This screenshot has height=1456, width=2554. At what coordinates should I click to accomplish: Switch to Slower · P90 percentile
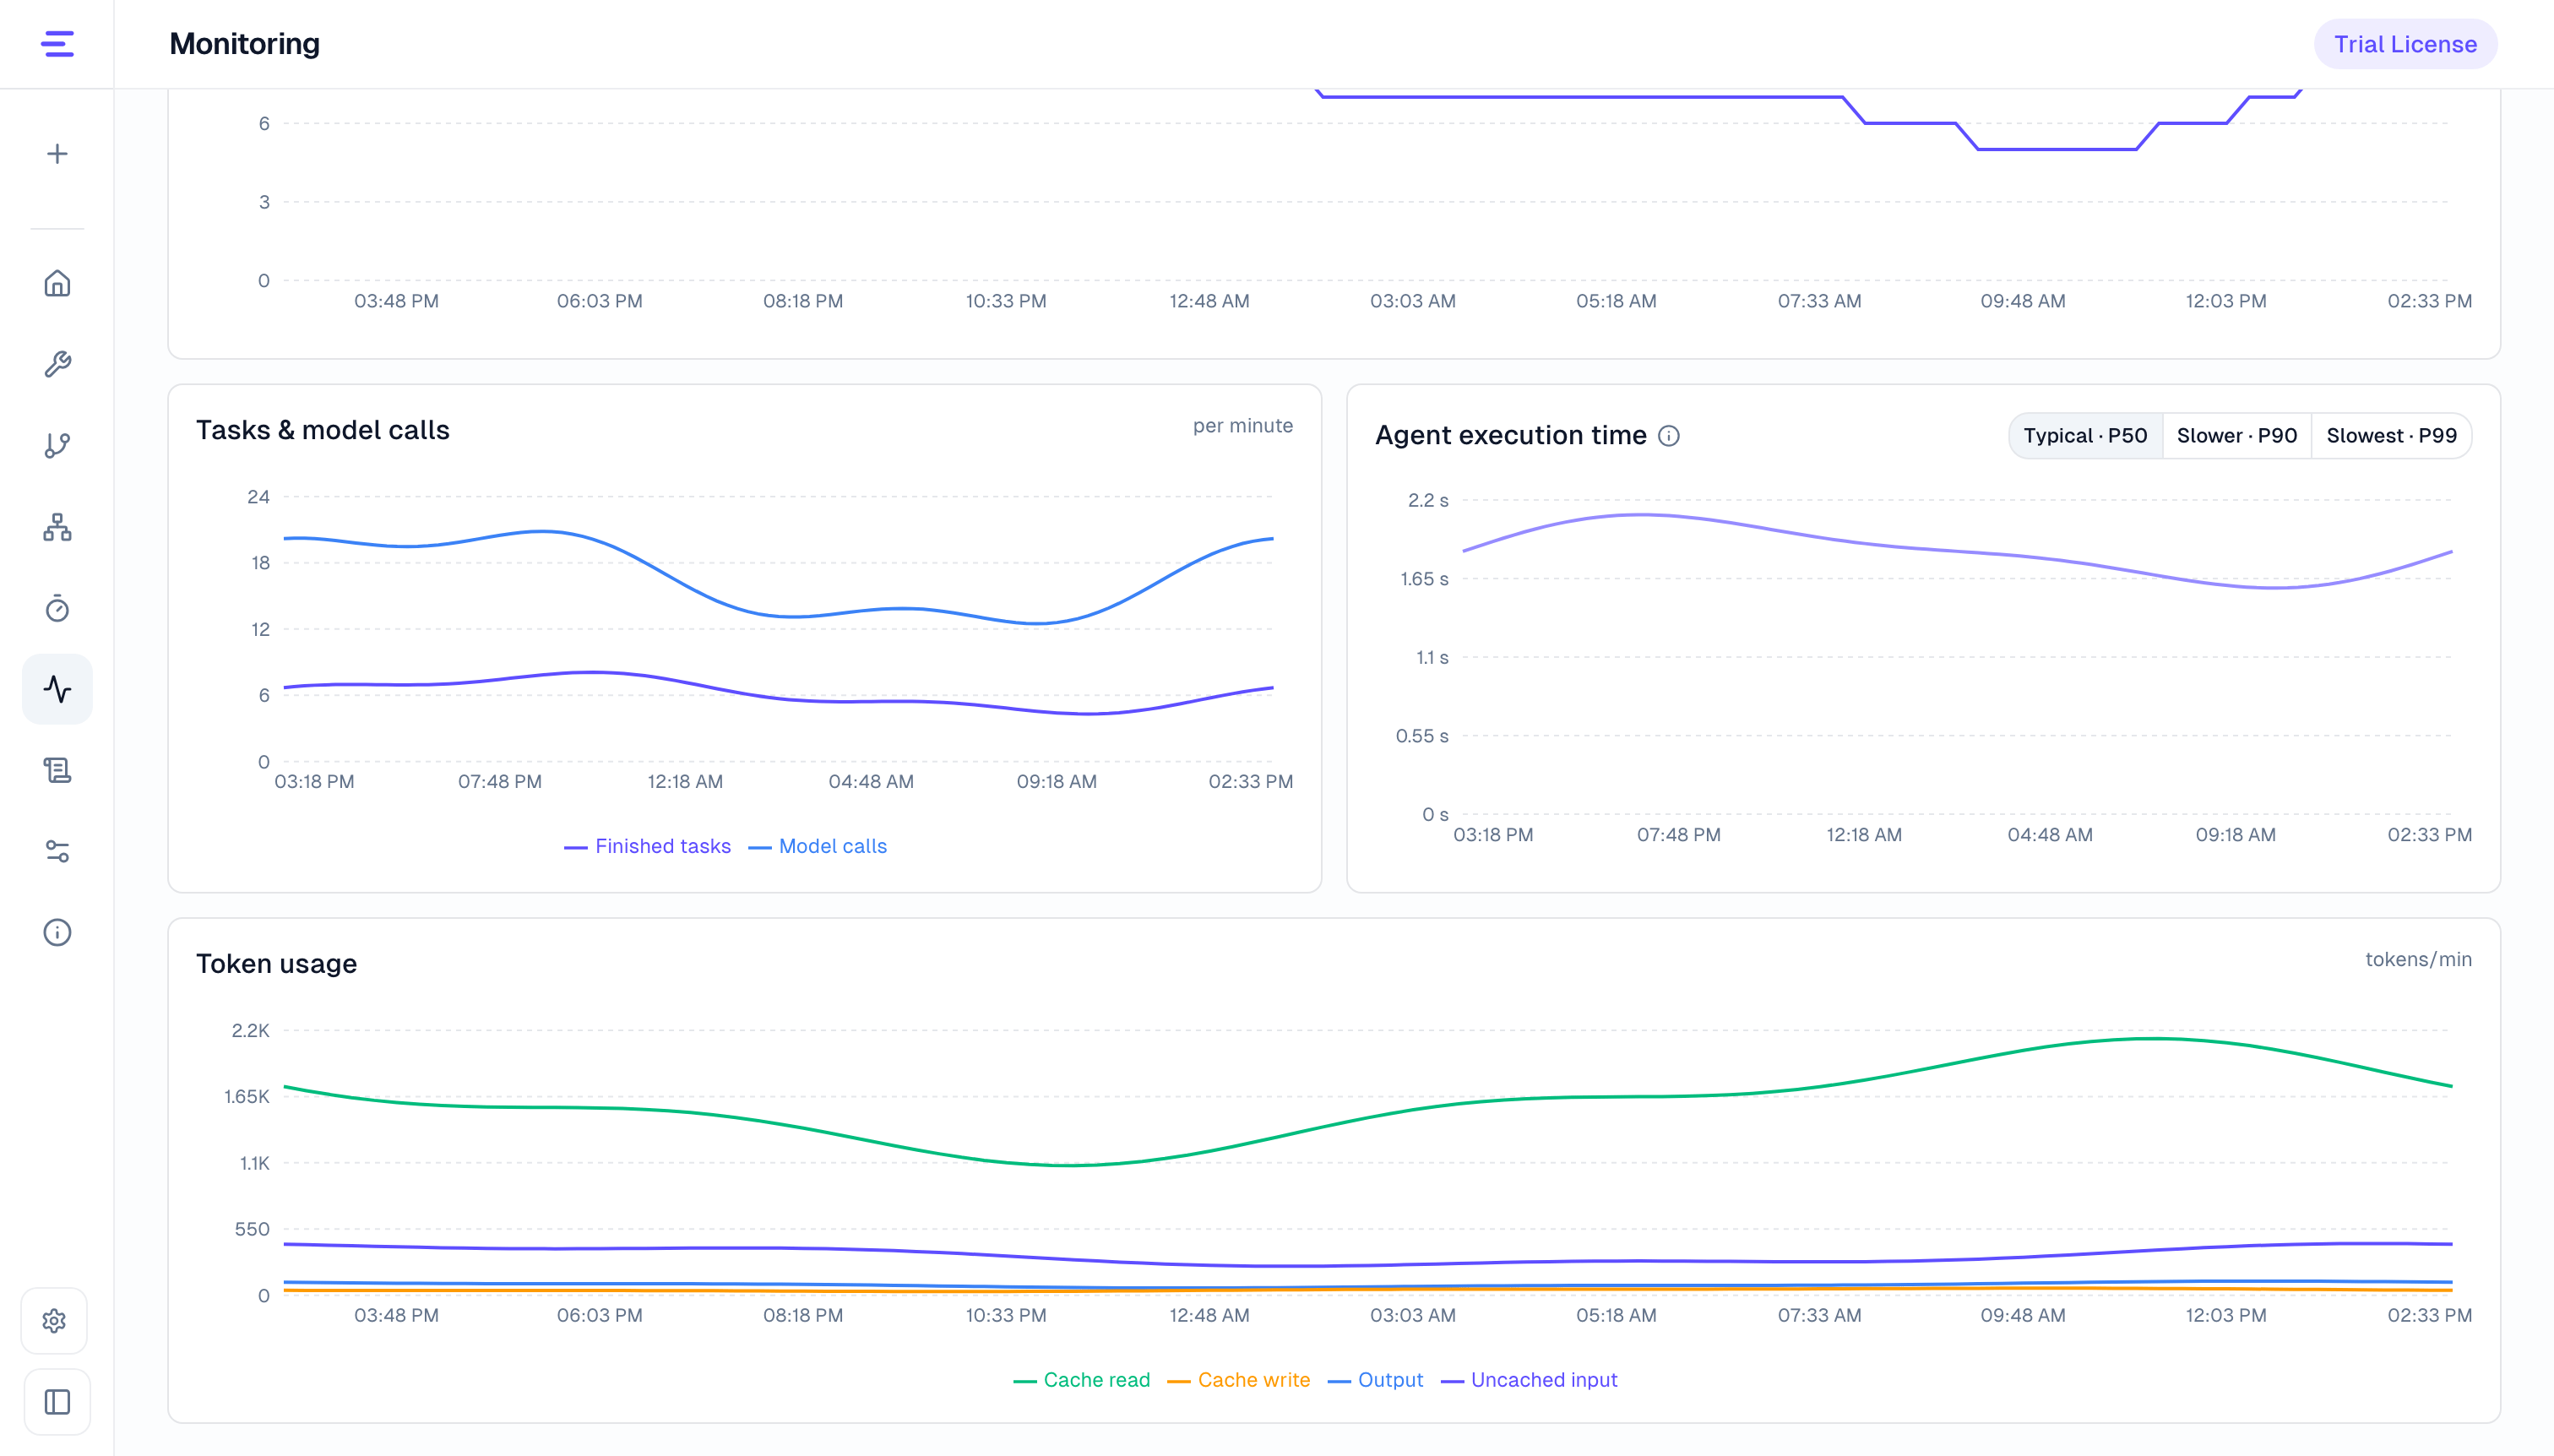point(2236,436)
